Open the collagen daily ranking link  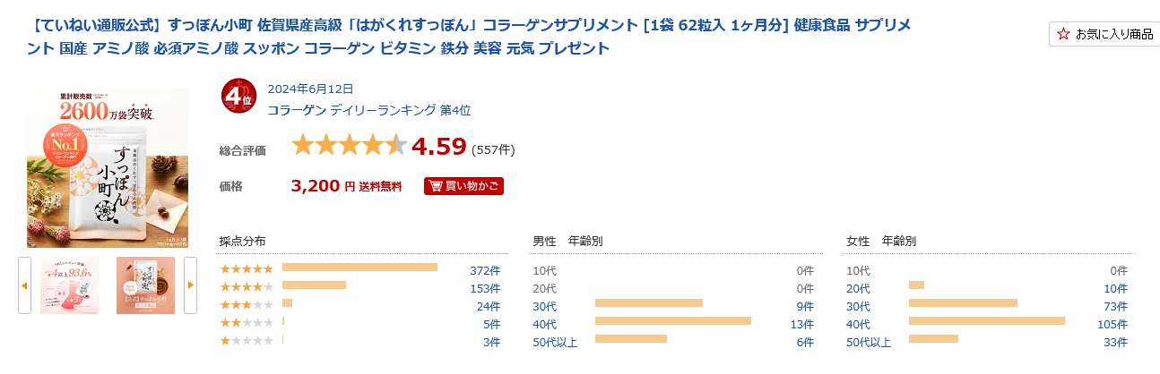tap(368, 110)
